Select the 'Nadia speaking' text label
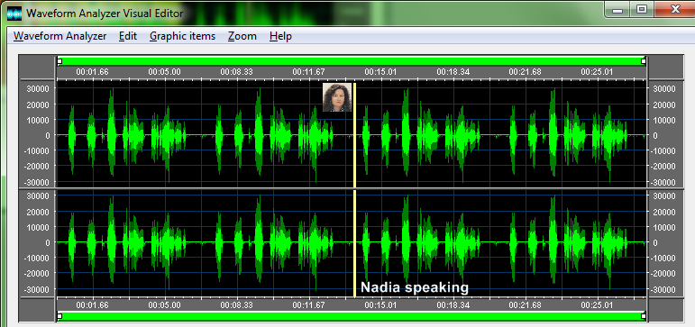 coord(415,287)
